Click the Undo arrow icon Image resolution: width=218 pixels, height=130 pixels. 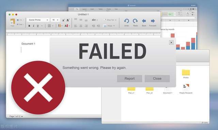(x=126, y=21)
